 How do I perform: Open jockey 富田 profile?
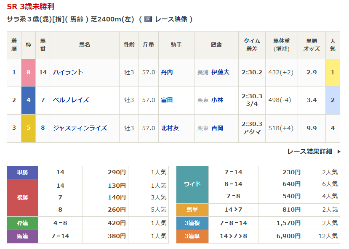click(167, 100)
